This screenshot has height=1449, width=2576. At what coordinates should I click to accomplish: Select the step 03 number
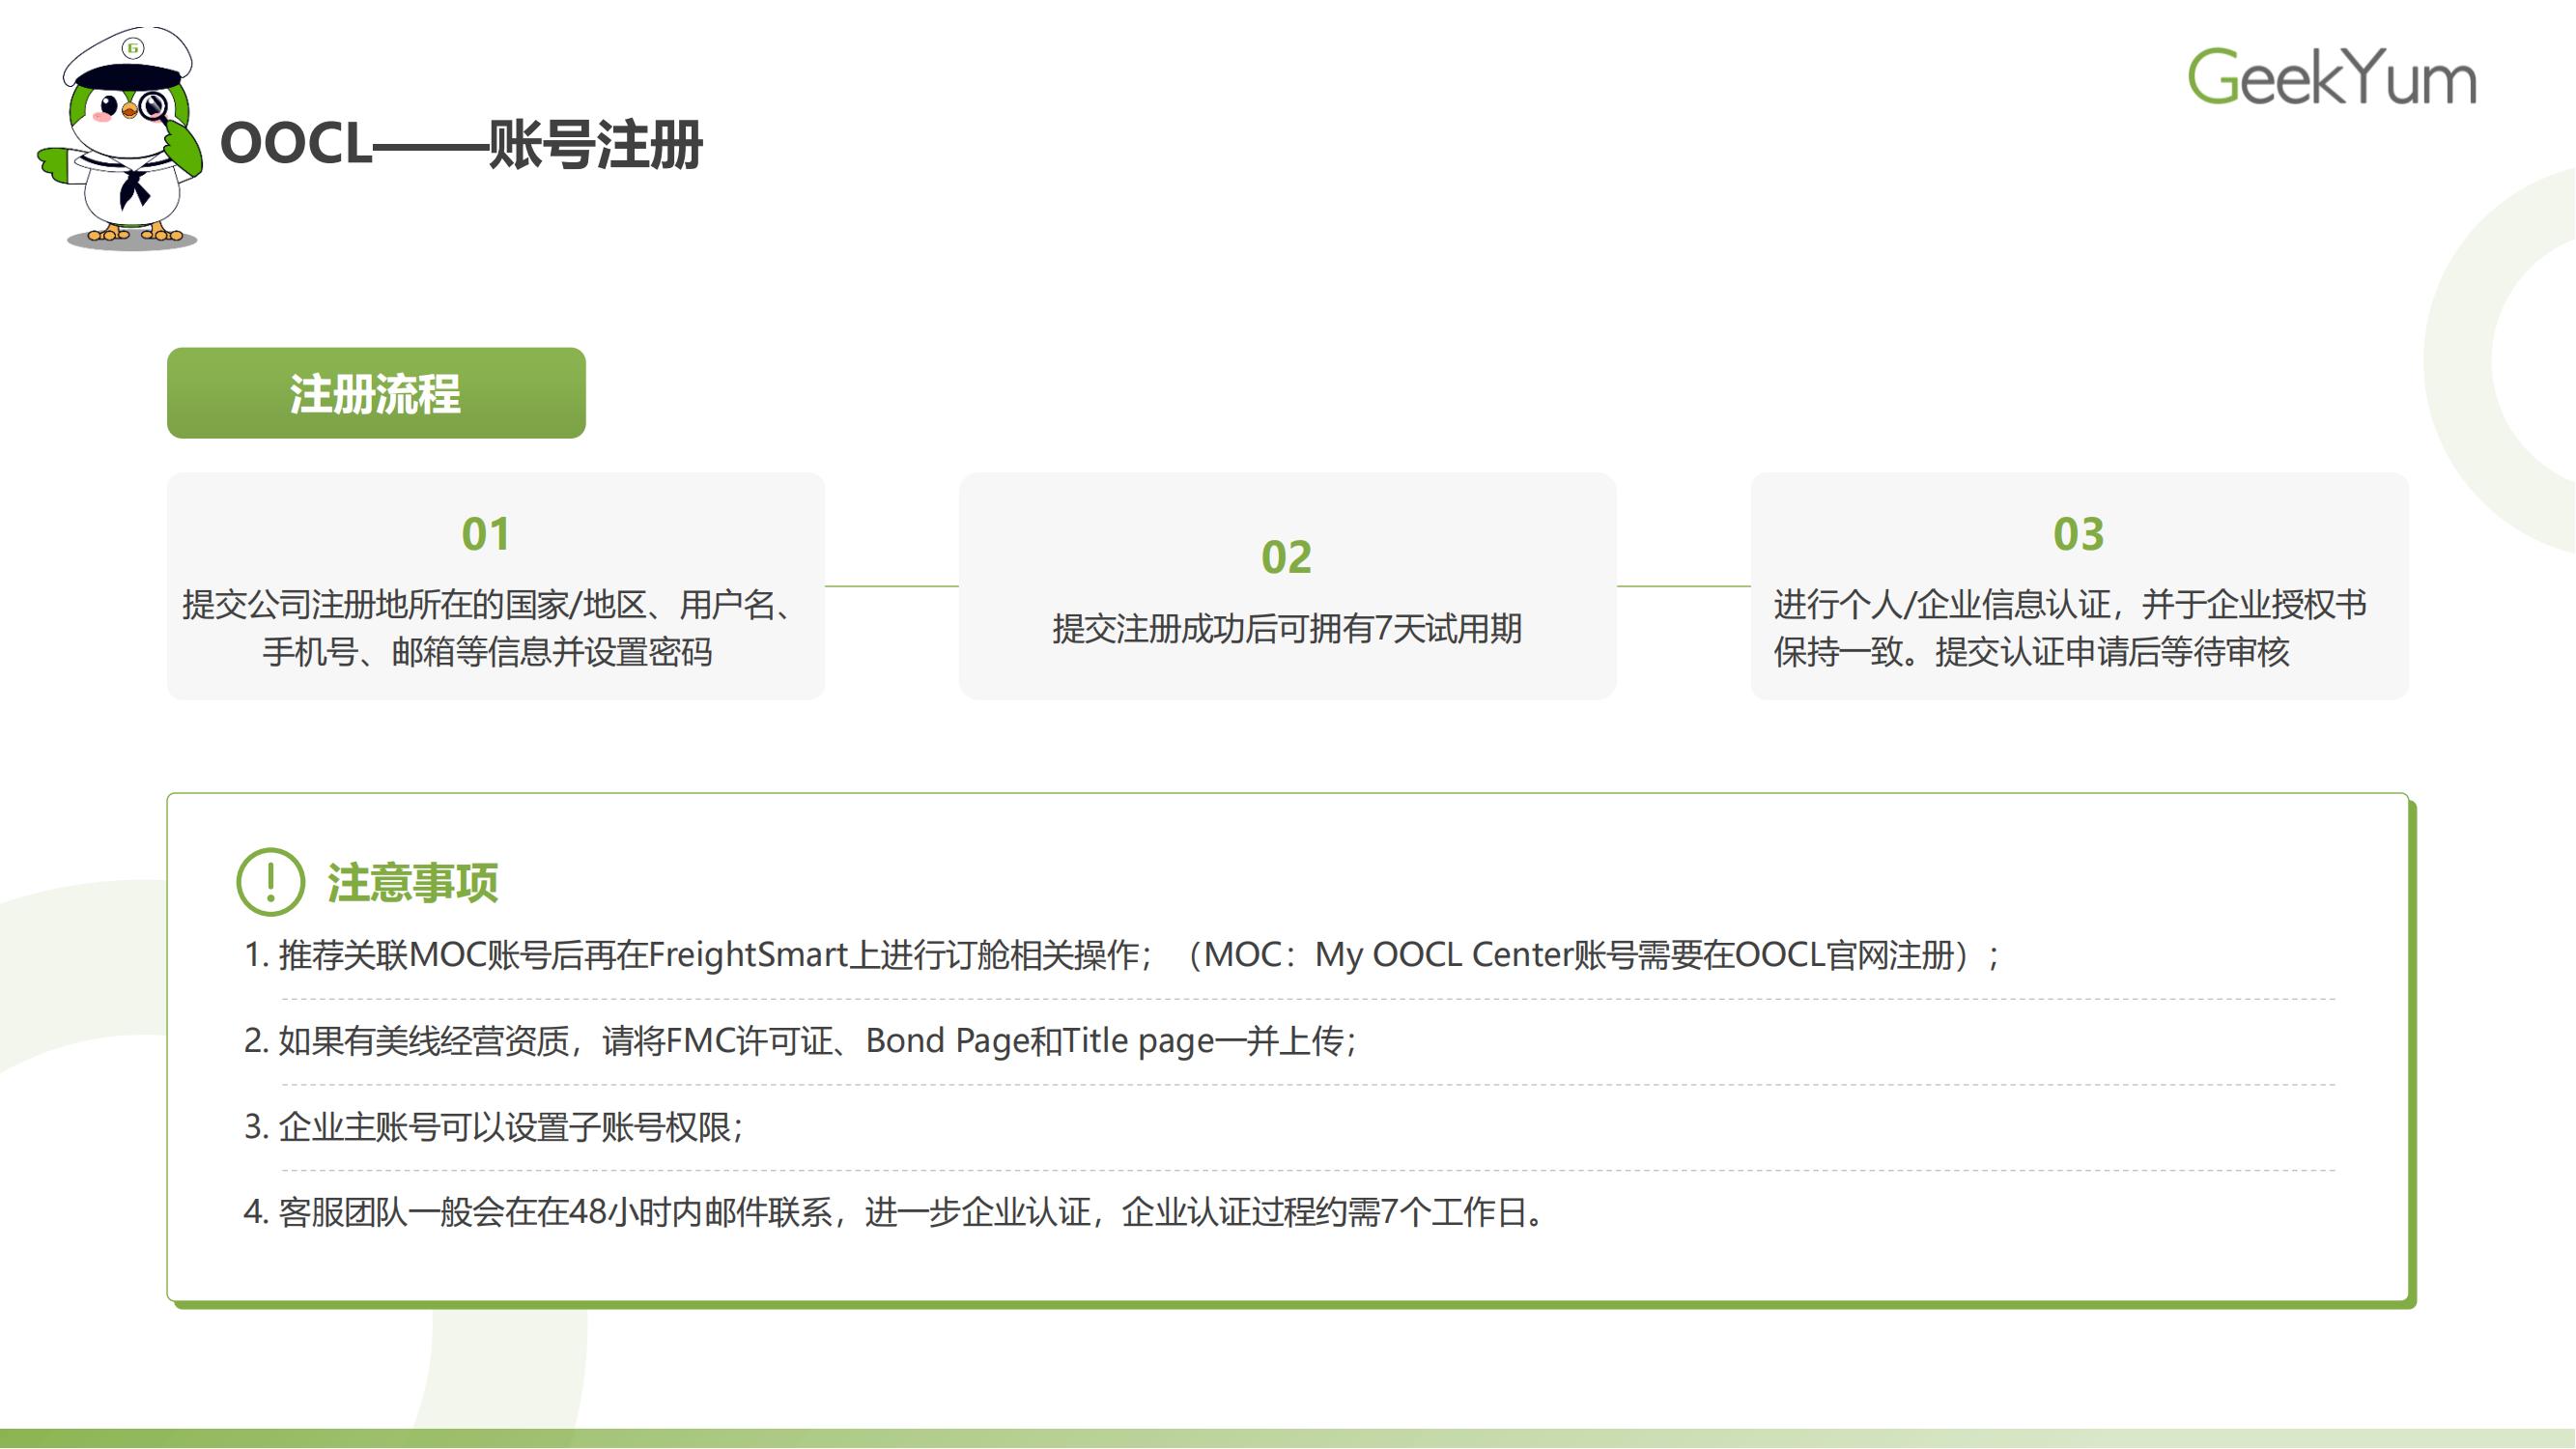point(2078,534)
